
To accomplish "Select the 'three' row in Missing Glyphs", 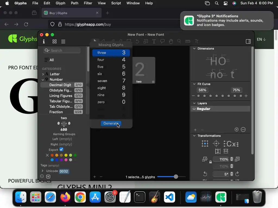I will pyautogui.click(x=111, y=53).
